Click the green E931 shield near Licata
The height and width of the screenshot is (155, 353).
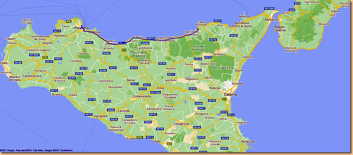point(139,137)
